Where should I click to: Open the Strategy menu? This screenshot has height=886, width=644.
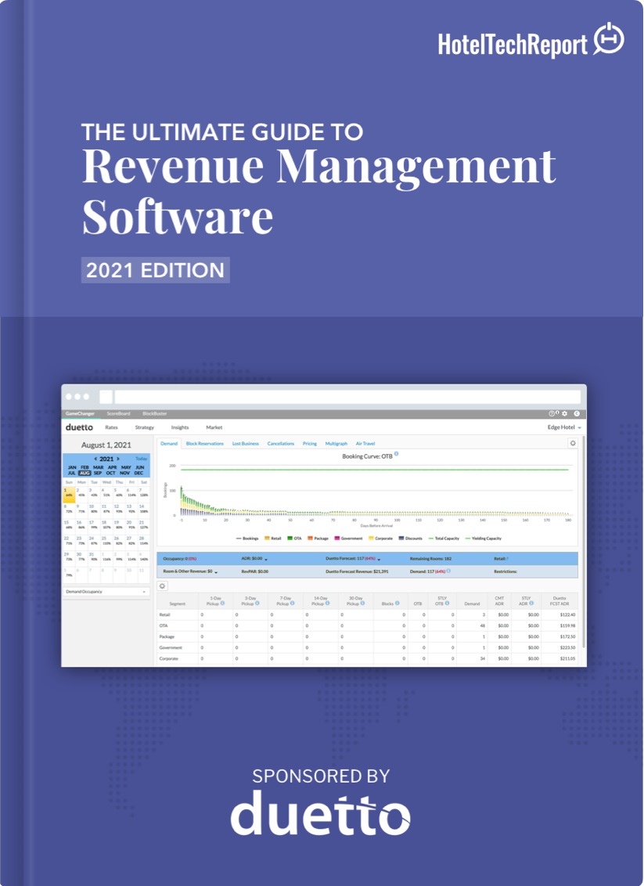click(145, 428)
